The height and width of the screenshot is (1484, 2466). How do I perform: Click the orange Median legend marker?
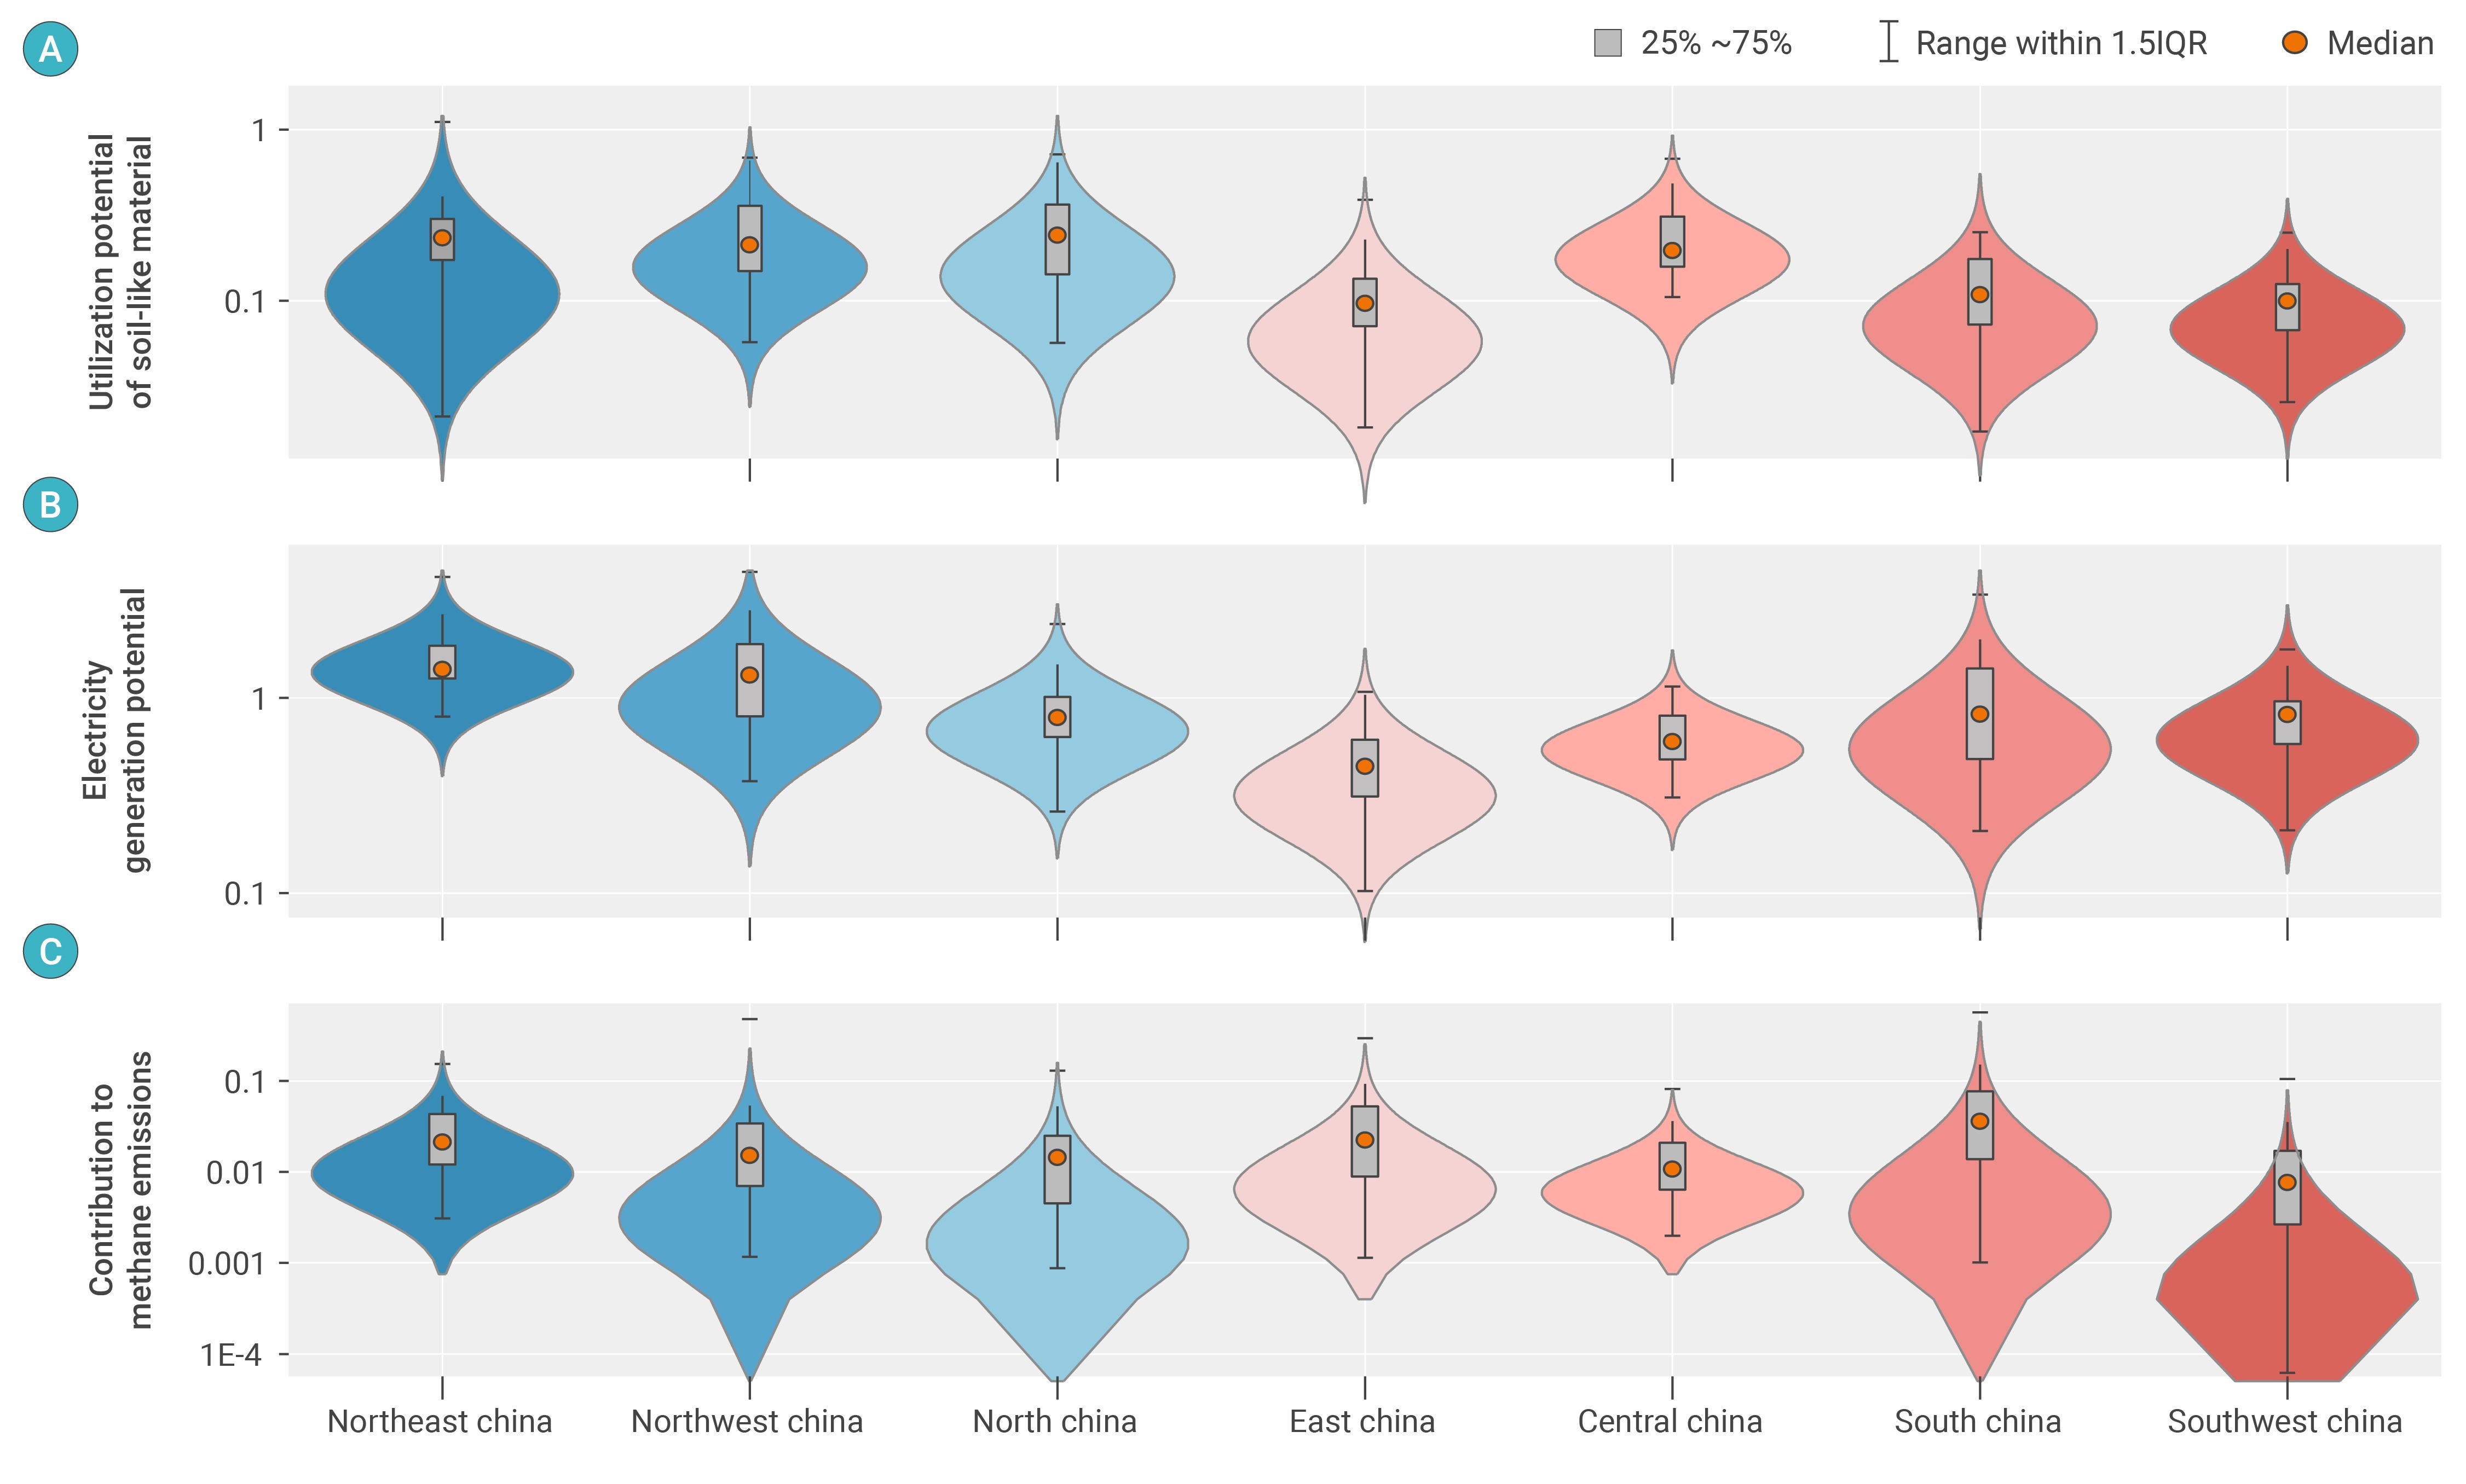(2294, 43)
